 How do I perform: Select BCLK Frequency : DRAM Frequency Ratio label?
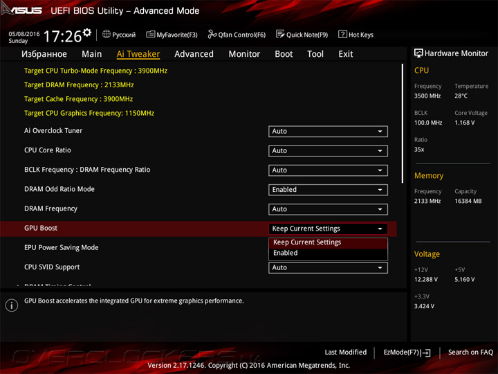click(x=87, y=170)
